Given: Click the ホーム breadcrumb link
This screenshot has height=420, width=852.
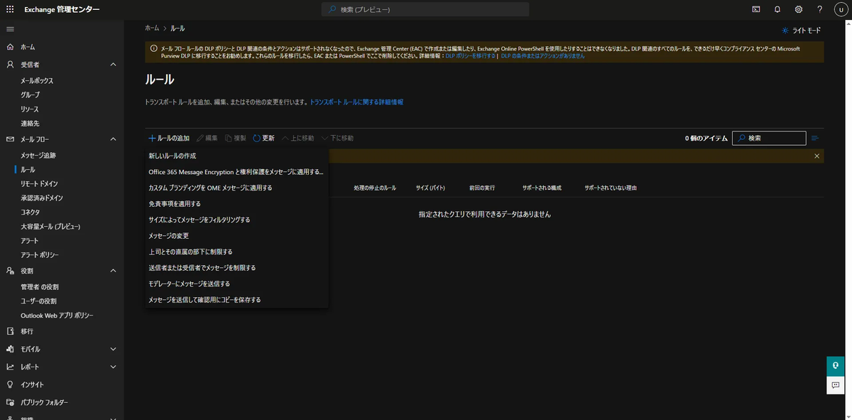Looking at the screenshot, I should [152, 28].
